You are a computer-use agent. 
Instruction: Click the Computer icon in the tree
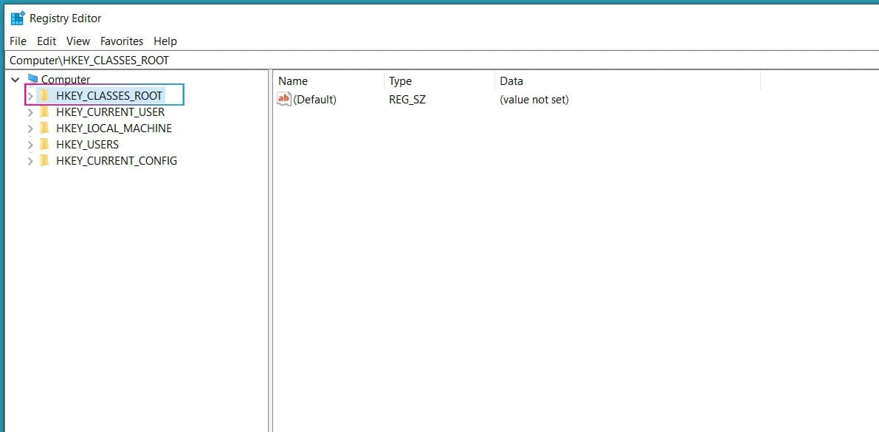point(32,78)
